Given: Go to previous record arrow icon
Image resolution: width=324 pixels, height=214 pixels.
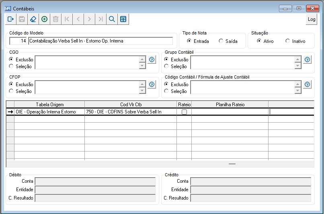Looking at the screenshot, I should click(x=78, y=19).
